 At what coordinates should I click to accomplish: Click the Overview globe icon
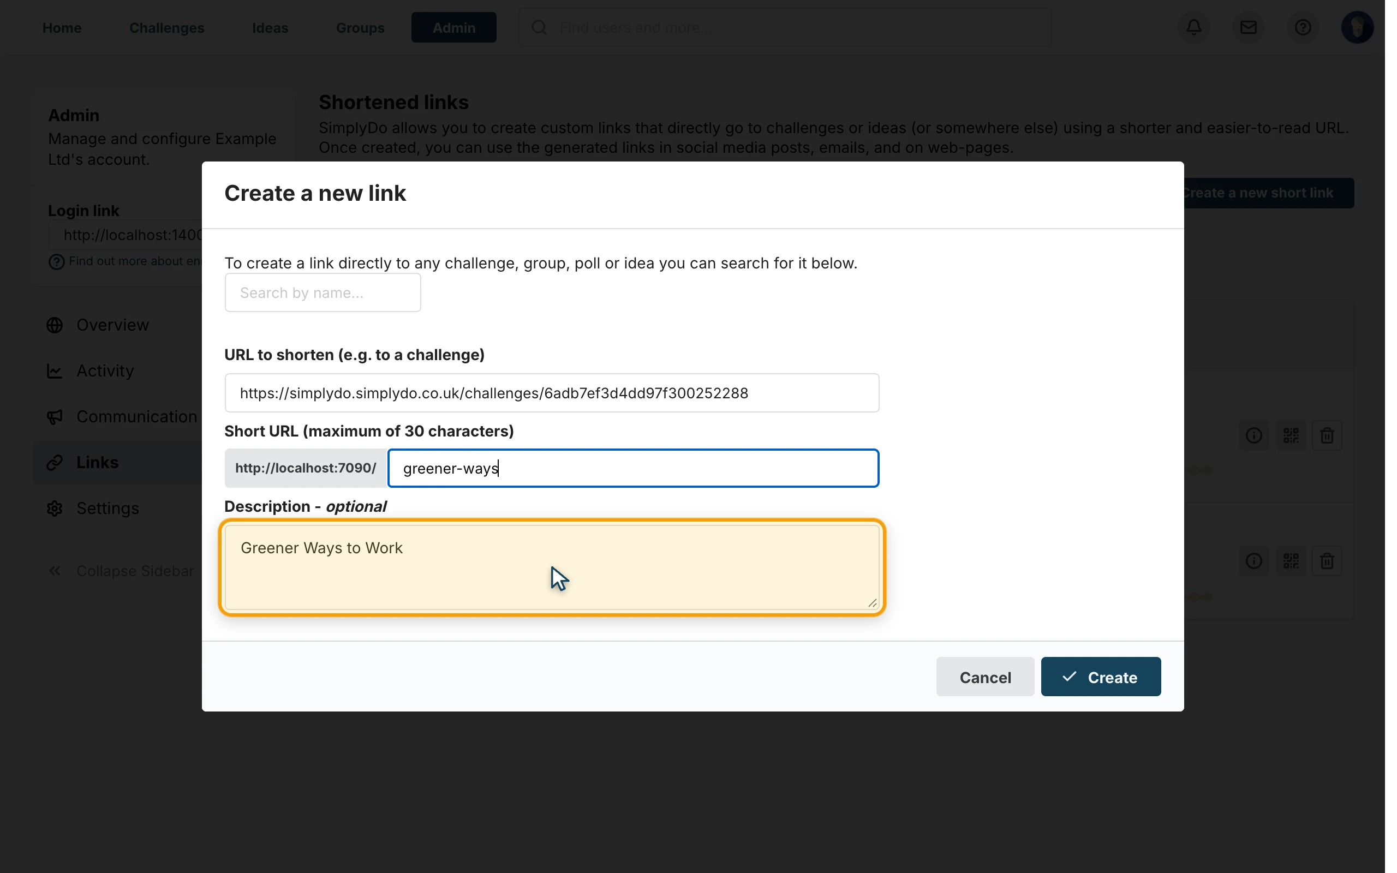tap(55, 325)
